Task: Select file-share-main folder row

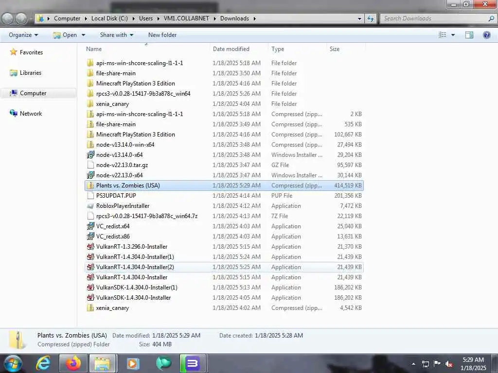Action: click(x=224, y=73)
